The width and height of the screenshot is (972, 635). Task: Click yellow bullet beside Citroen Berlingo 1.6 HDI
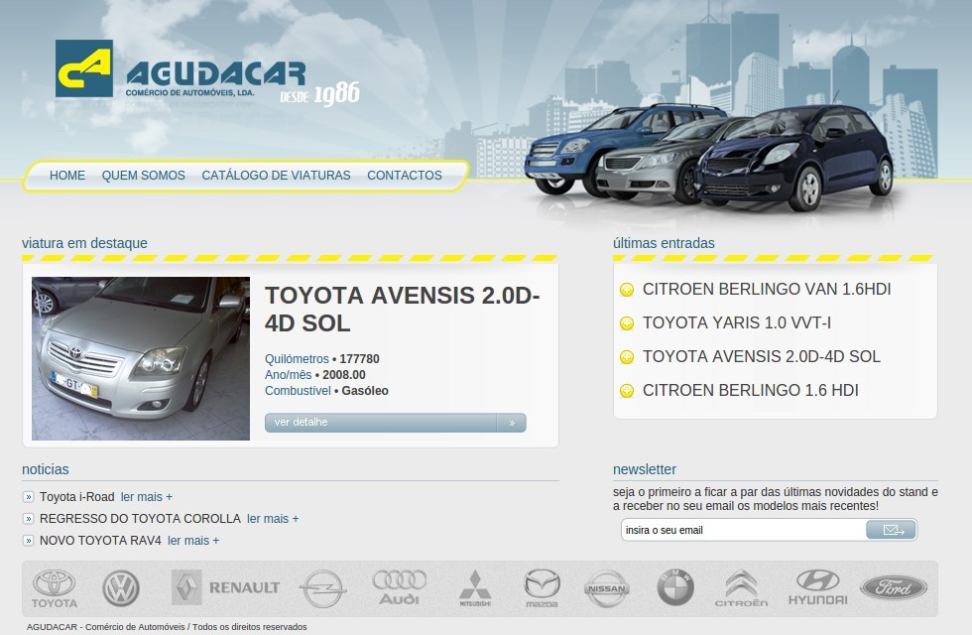627,391
